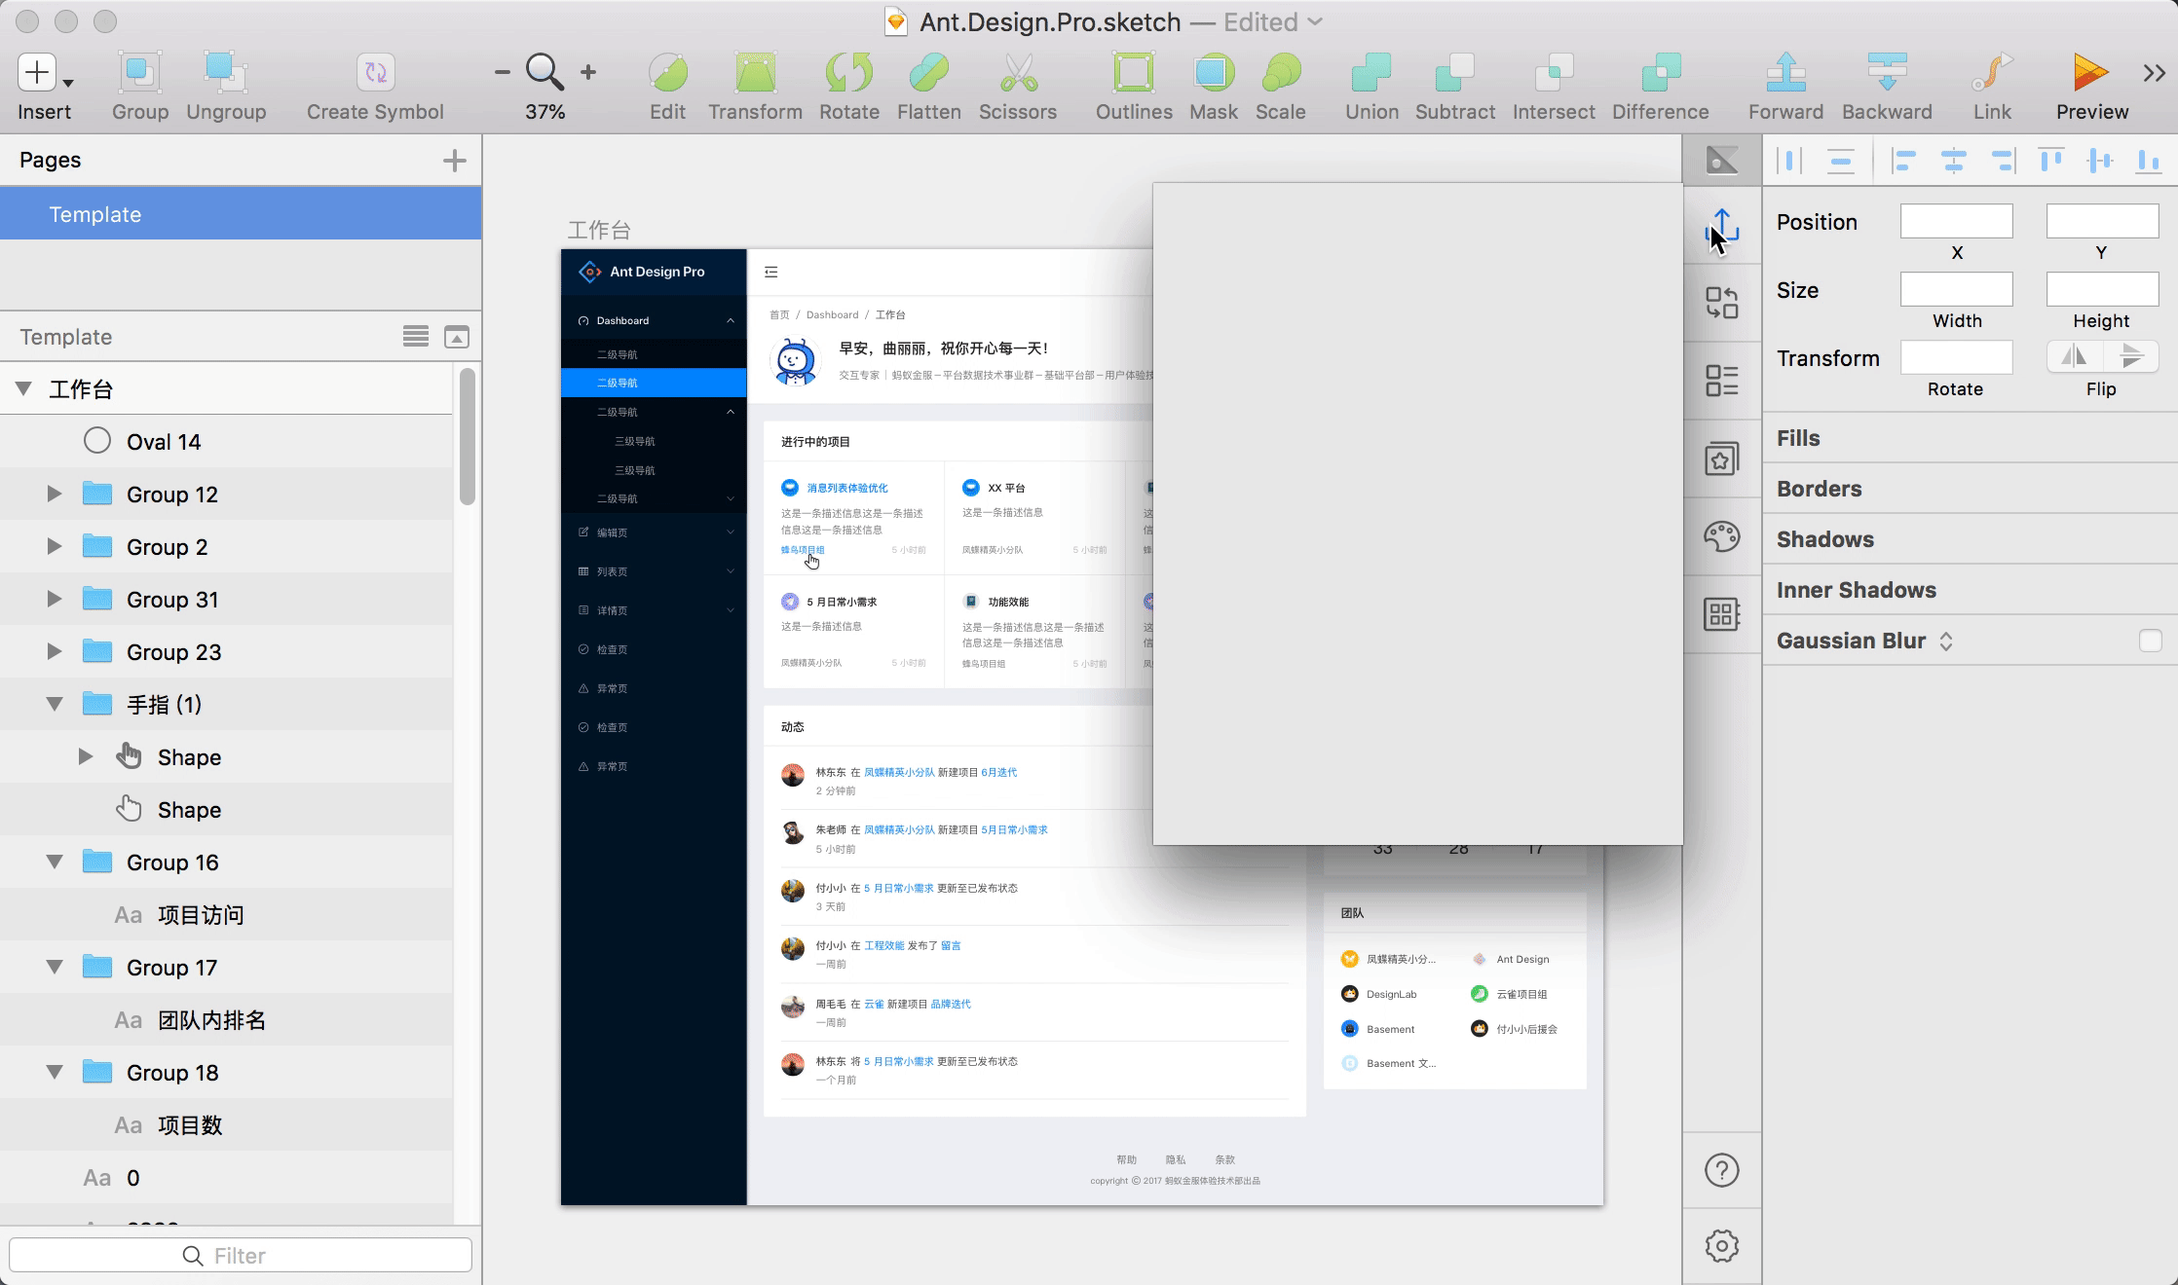
Task: Add a new page with plus button
Action: [x=454, y=161]
